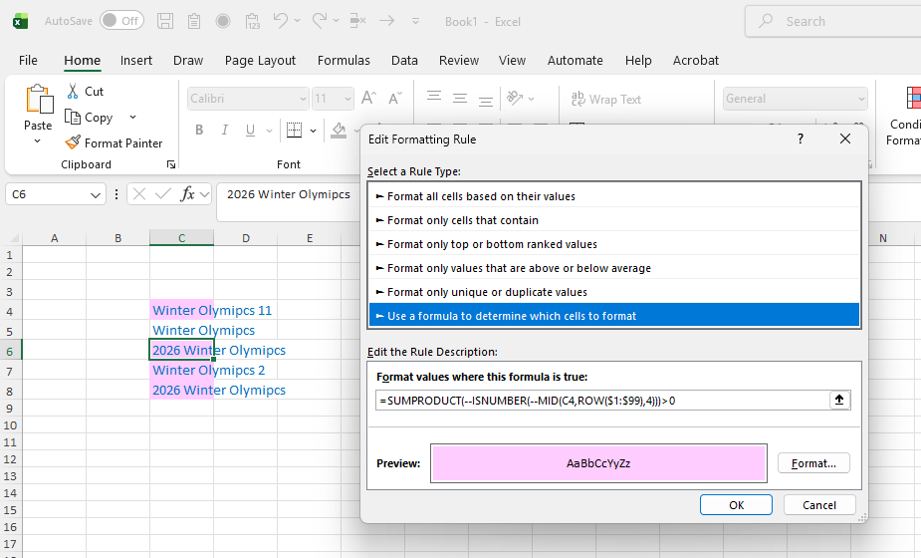
Task: Click the Increase Font Size icon
Action: 368,98
